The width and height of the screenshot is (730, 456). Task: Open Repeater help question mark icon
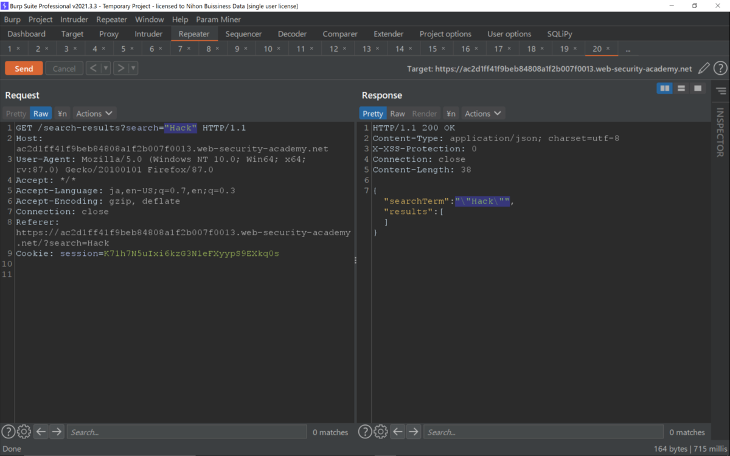720,69
